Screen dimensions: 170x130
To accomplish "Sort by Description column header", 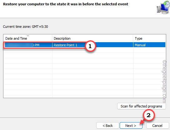I will [92, 38].
